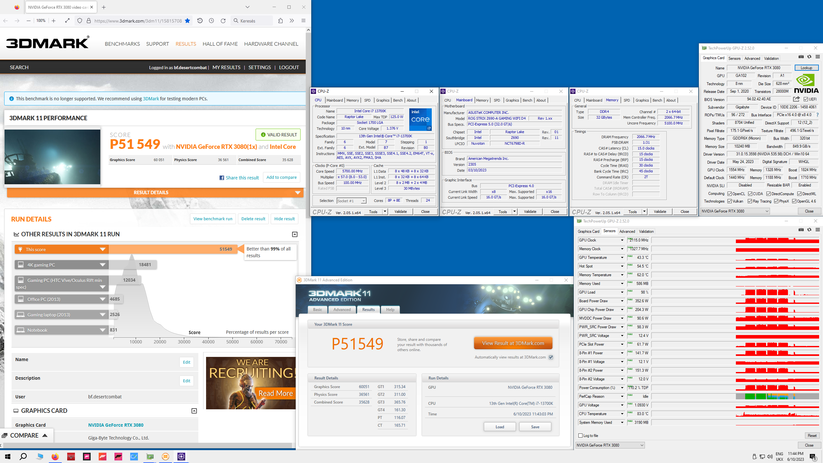Toggle the UEFI checkbox in GPU-Z
Viewport: 823px width, 463px height.
(x=806, y=99)
